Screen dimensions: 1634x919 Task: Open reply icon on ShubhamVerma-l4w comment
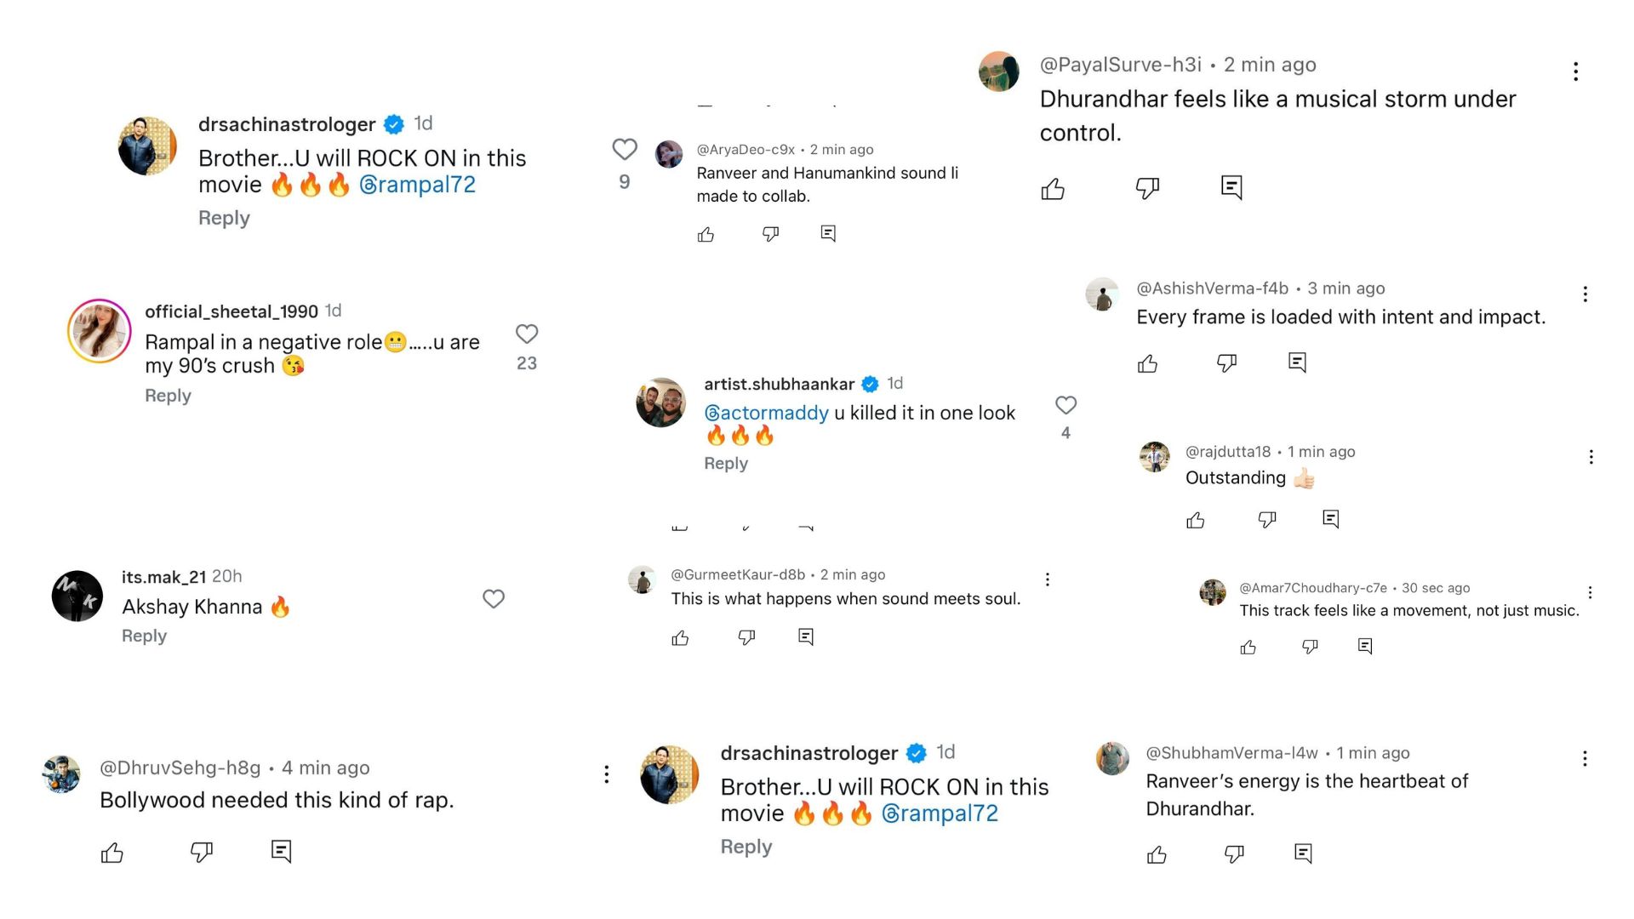(x=1303, y=853)
